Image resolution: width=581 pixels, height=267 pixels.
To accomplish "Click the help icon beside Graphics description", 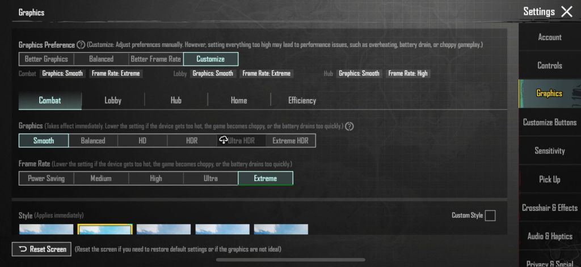I will pos(350,126).
